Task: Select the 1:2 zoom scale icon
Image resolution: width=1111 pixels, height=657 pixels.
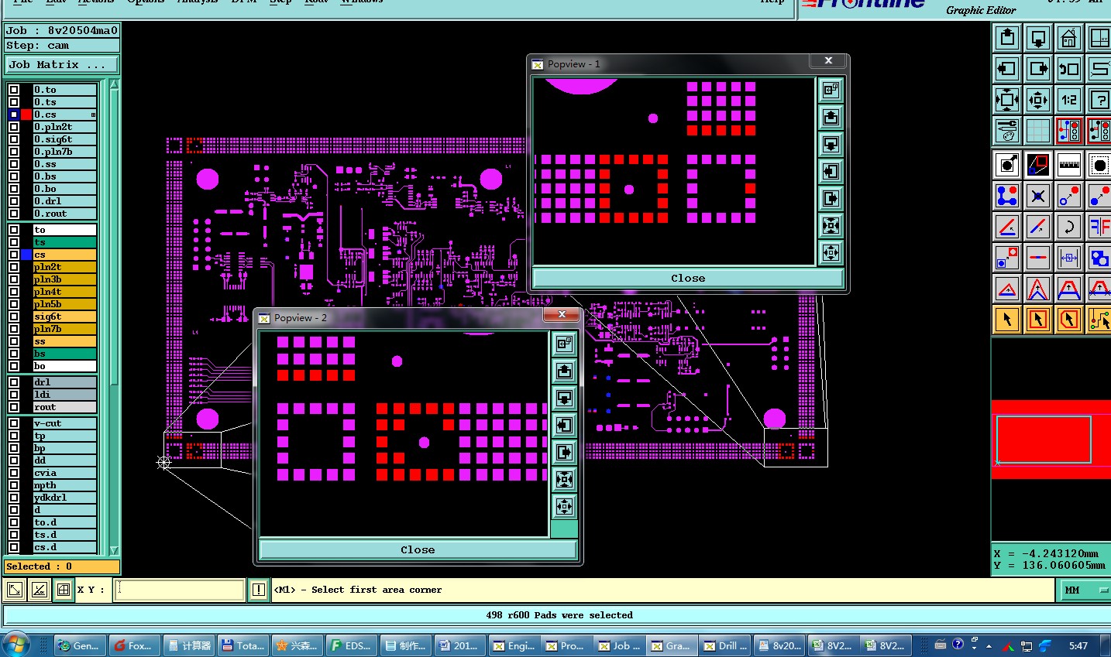Action: (x=1068, y=99)
